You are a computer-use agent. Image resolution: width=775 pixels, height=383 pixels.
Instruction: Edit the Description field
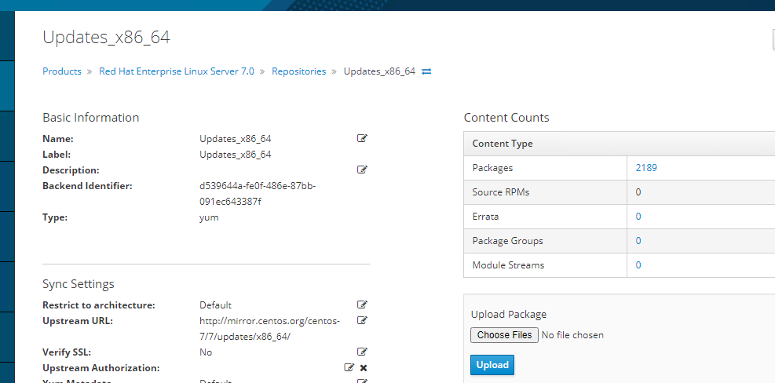[x=362, y=170]
